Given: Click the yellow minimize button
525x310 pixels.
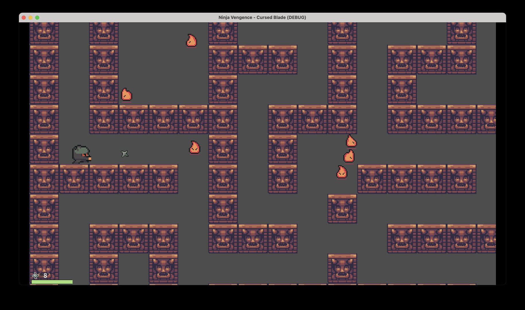Looking at the screenshot, I should click(30, 17).
